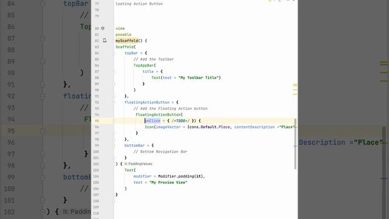Viewport: 389px width, 219px height.
Task: Click the 'view' annotation text on line 80
Action: point(120,29)
